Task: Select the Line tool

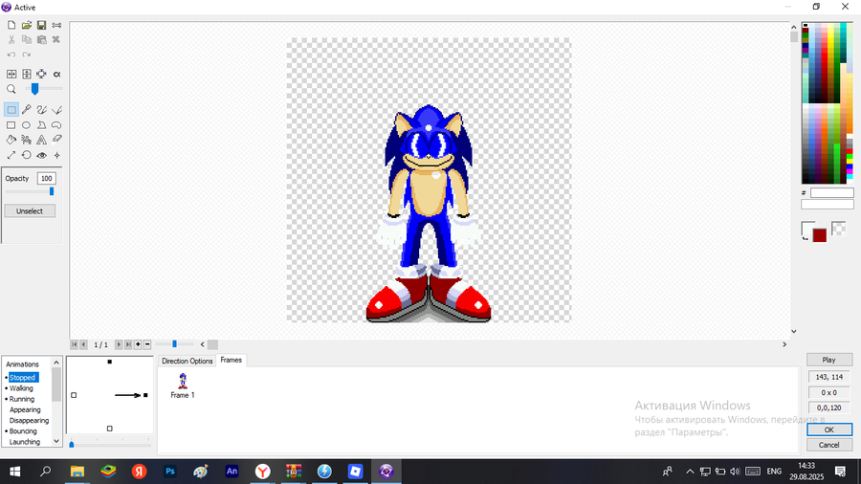Action: pos(56,110)
